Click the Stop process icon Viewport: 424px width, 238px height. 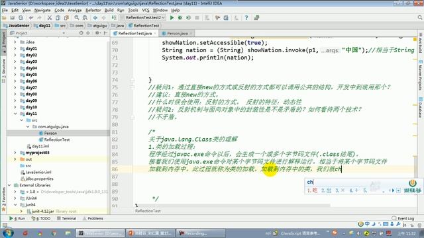(197, 18)
